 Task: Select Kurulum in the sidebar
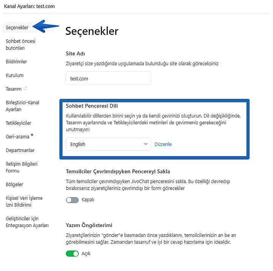(x=14, y=75)
